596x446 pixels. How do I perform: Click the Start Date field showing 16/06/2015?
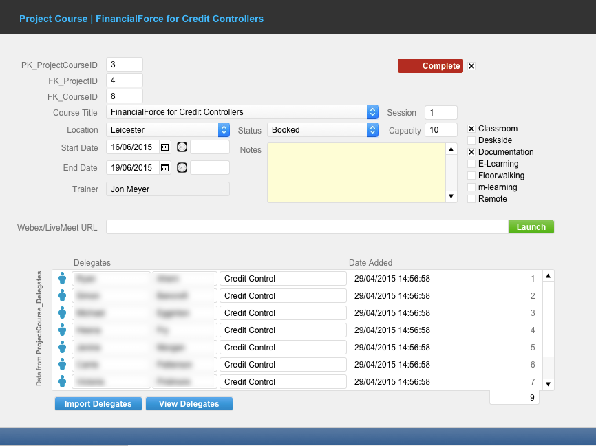(133, 147)
